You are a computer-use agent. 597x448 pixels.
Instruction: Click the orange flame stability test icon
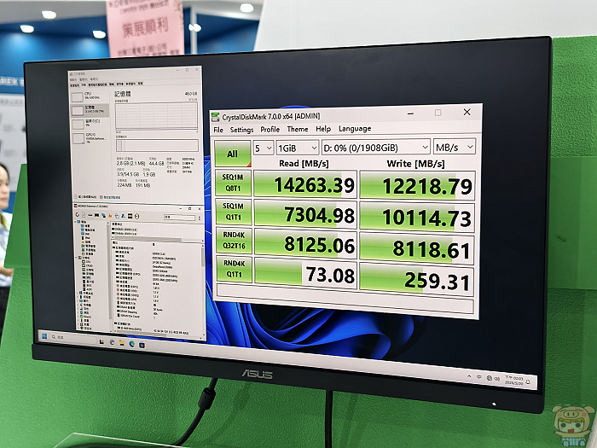(x=110, y=216)
